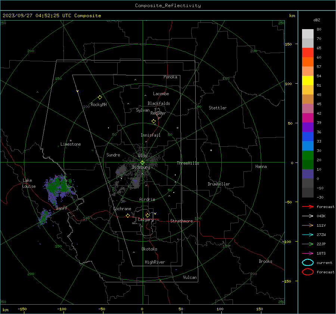Image resolution: width=336 pixels, height=314 pixels.
Task: Click the Innisfail city label
Action: point(151,135)
